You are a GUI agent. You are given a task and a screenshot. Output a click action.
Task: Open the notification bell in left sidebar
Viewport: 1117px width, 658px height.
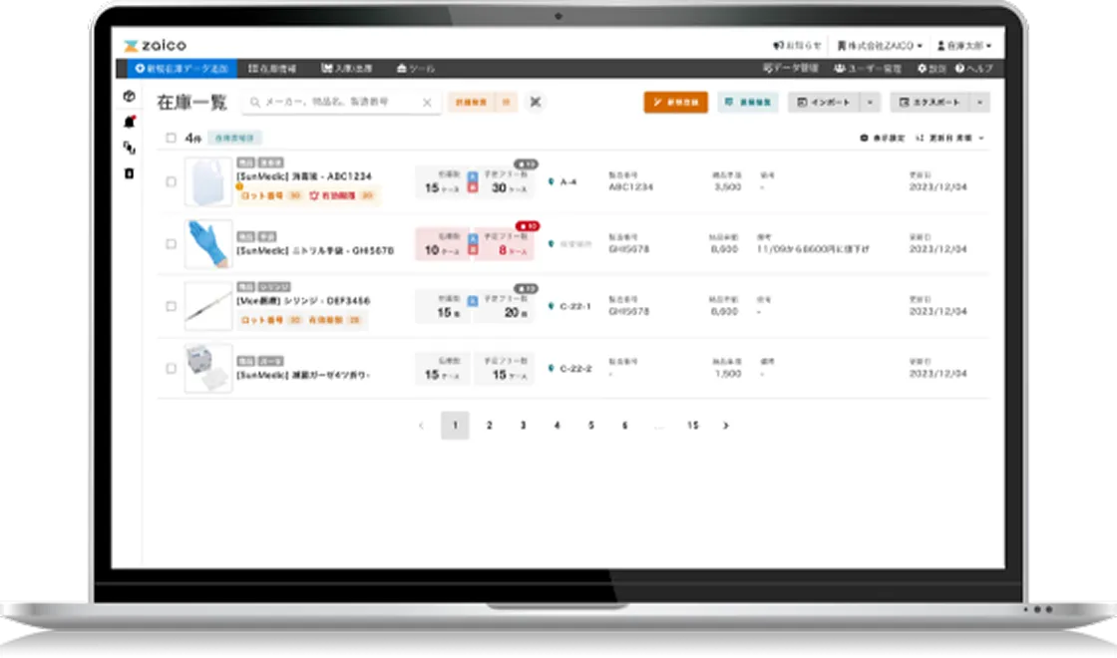point(129,122)
